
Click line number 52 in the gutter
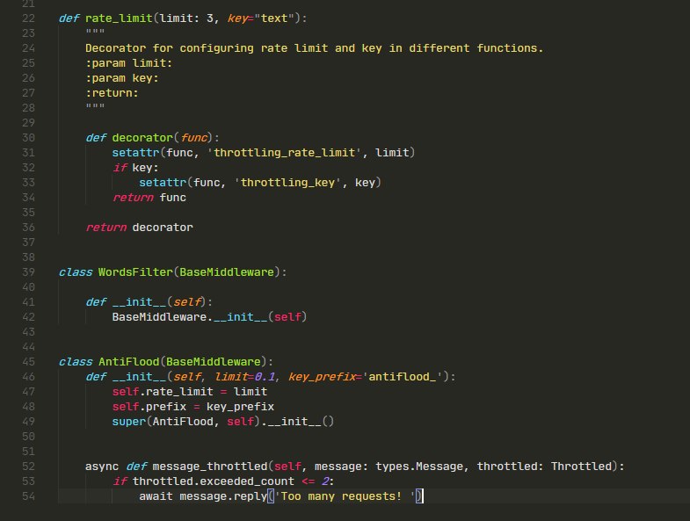(x=29, y=467)
